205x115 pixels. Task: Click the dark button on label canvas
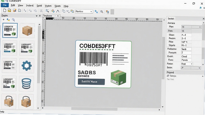pyautogui.click(x=91, y=82)
